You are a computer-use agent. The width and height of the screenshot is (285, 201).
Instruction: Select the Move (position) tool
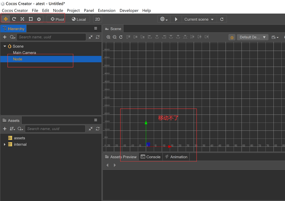6,19
